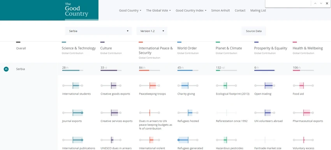Expand The Global Vote menu

coord(158,11)
